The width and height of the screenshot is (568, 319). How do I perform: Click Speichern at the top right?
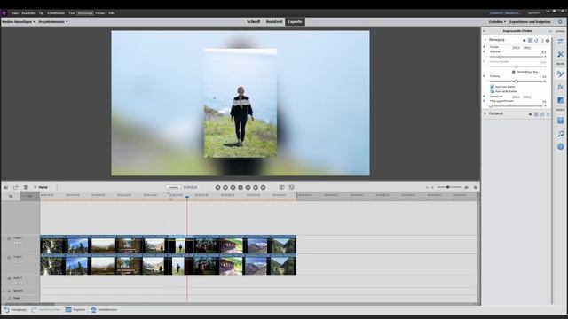pos(534,13)
